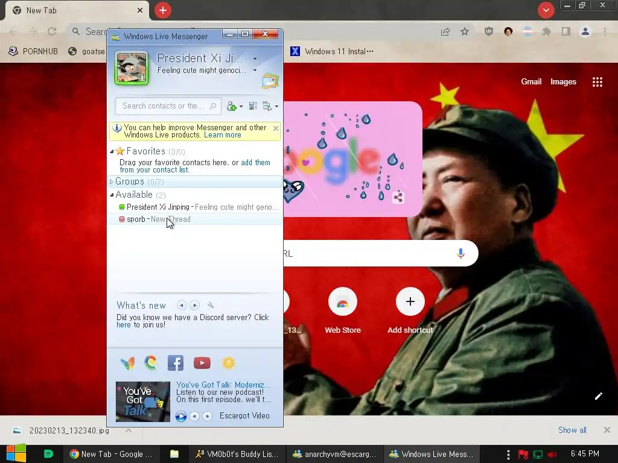
Task: Dismiss the improve Messenger info banner
Action: point(276,128)
